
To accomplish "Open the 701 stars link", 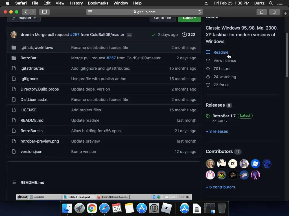I will click(222, 69).
